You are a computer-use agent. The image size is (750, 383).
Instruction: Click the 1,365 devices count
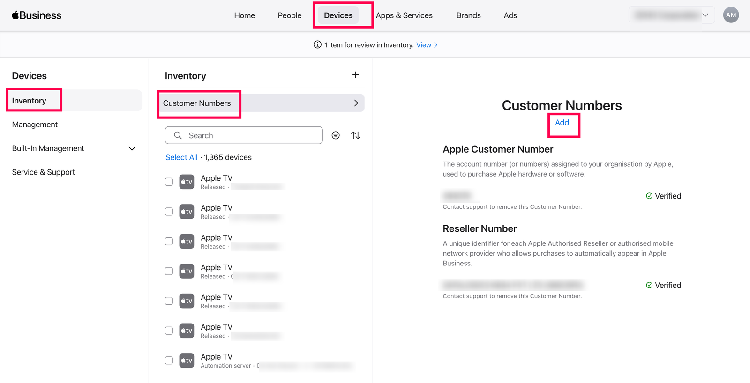point(228,157)
